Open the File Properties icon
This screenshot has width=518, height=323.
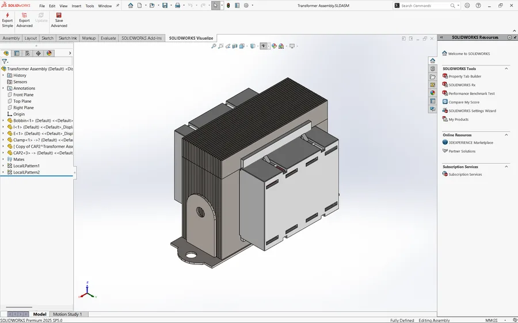click(x=237, y=6)
